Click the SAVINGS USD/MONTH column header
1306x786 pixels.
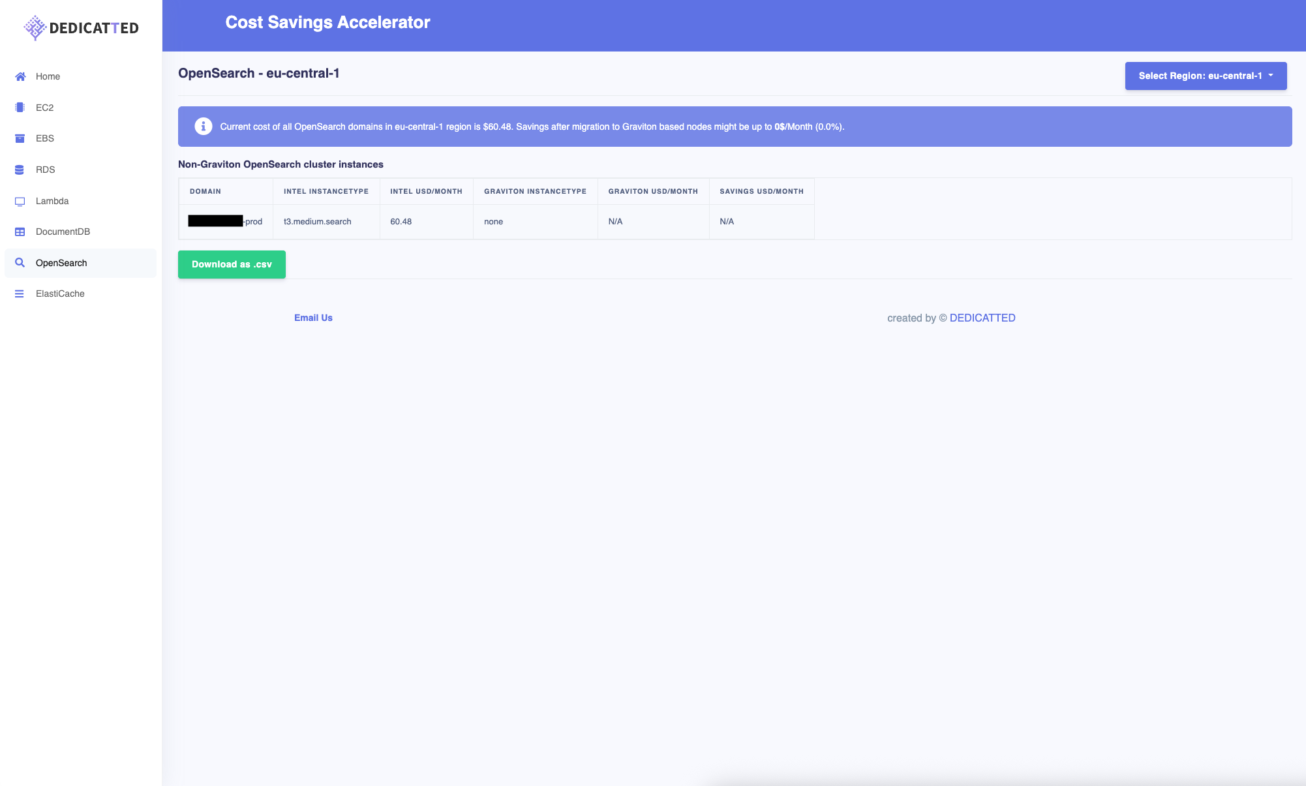point(761,191)
